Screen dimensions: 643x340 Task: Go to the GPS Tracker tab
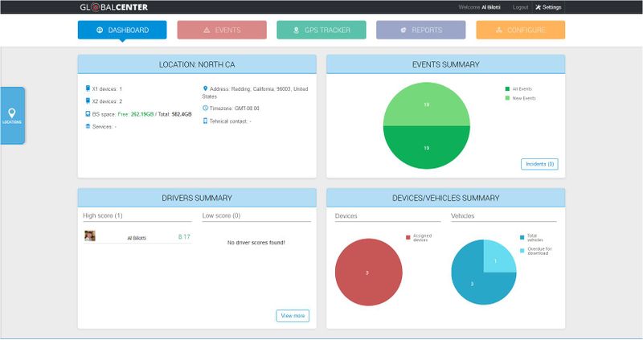pyautogui.click(x=321, y=30)
